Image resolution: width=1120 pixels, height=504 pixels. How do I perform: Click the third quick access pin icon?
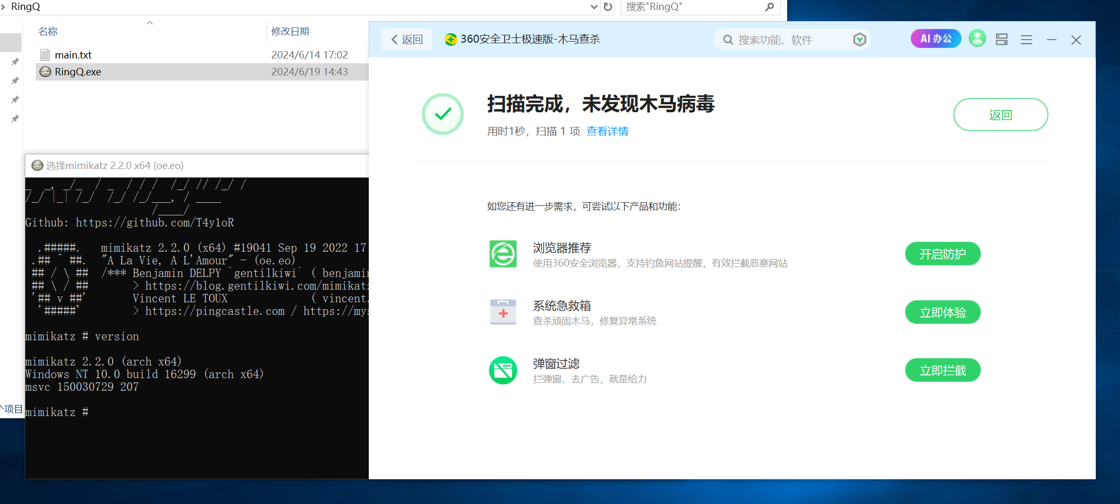[x=15, y=100]
